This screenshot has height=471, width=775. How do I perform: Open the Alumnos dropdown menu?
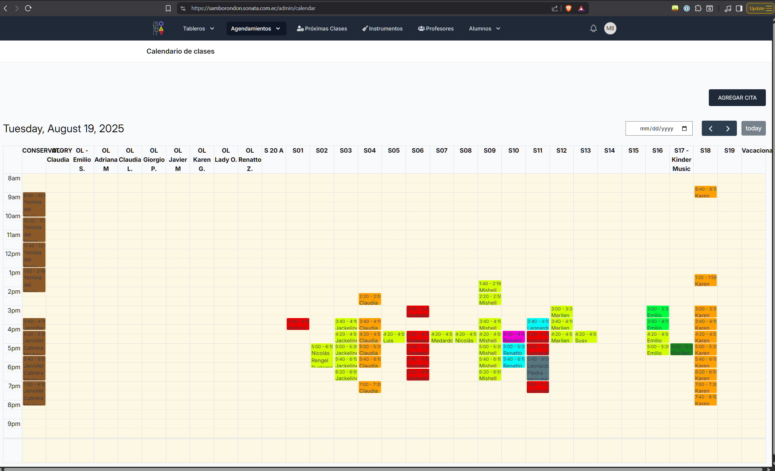pos(484,28)
